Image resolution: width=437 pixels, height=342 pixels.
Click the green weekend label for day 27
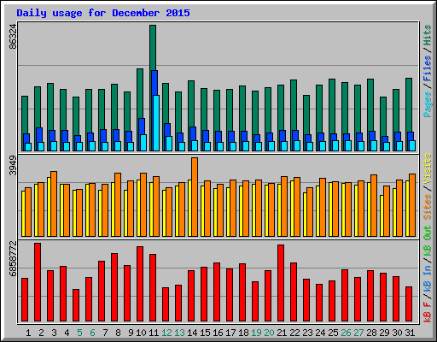[x=358, y=333]
